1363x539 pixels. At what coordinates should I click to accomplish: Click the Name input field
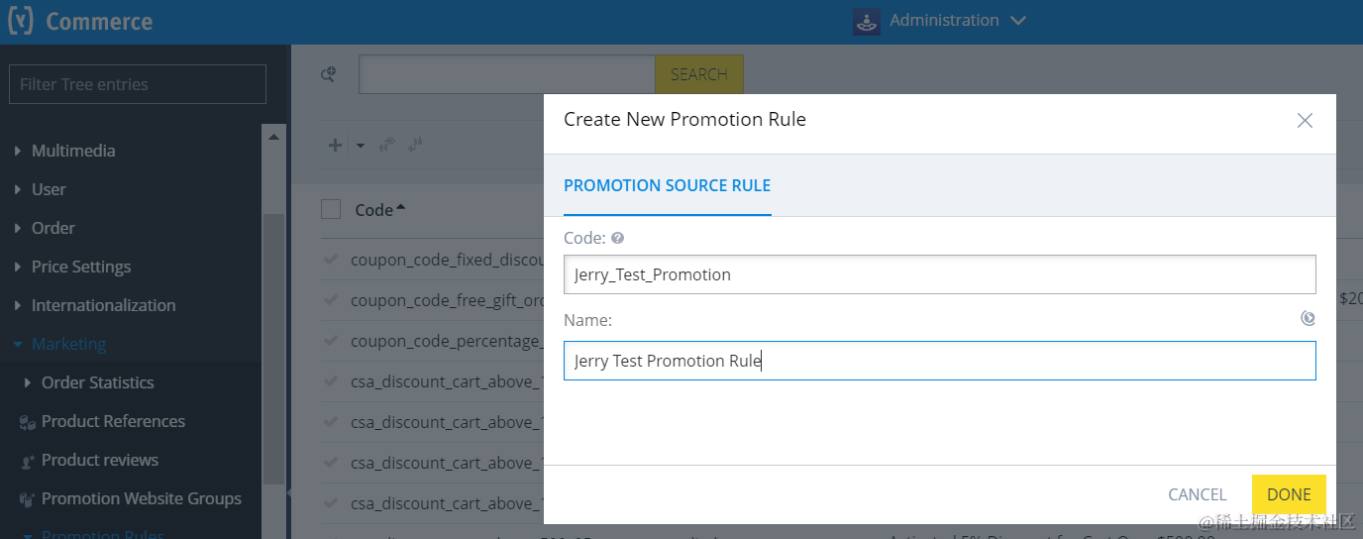point(939,361)
